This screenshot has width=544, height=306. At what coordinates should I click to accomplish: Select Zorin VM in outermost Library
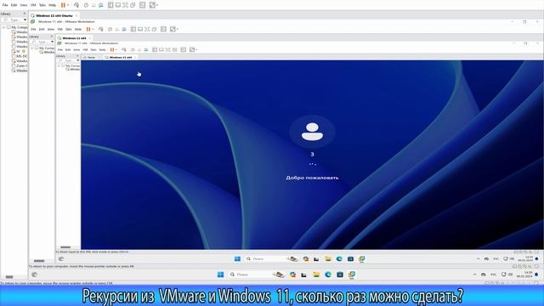(20, 65)
